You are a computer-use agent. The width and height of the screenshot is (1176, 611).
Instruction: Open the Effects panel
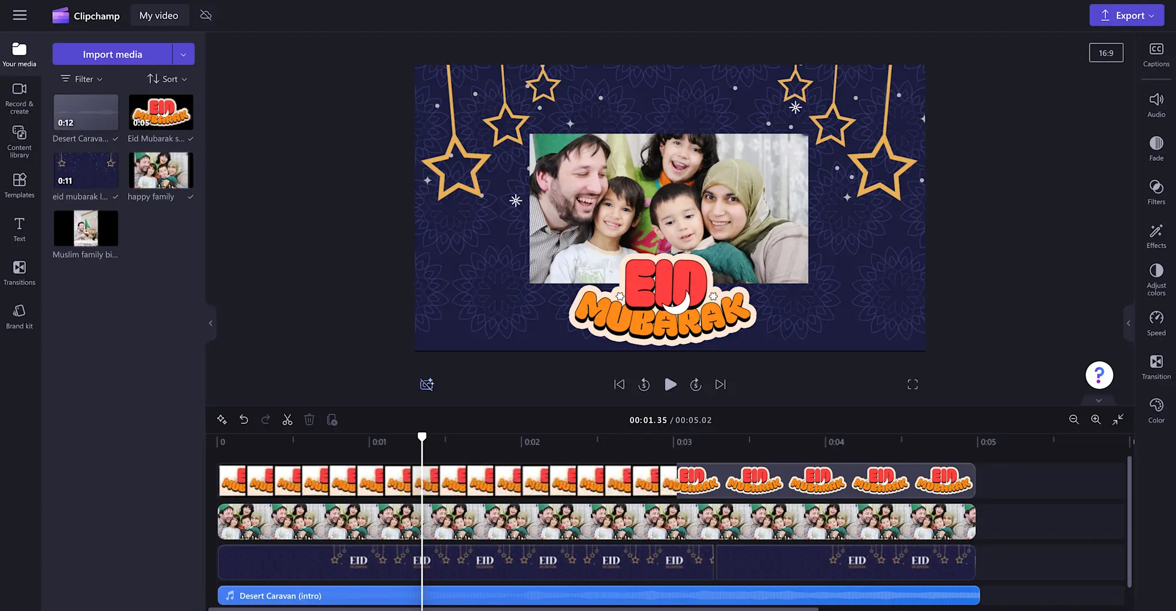click(x=1156, y=235)
